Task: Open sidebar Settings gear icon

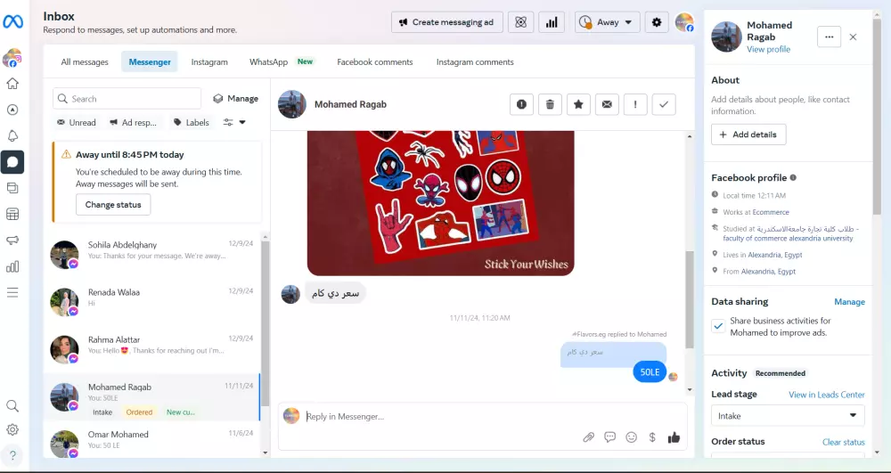Action: (12, 430)
